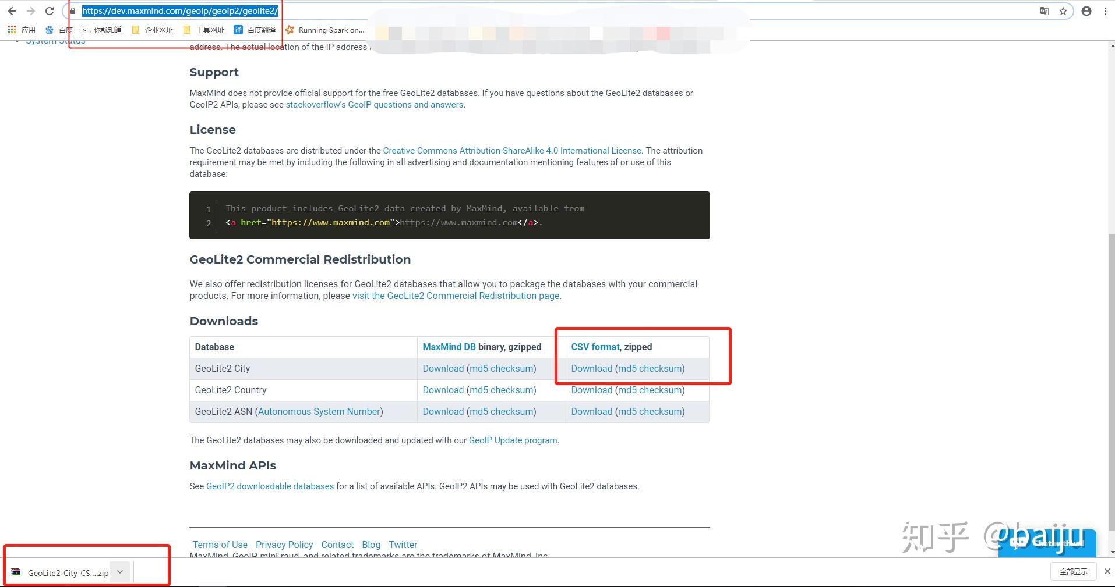Click the Support section heading
The image size is (1115, 587).
point(214,72)
